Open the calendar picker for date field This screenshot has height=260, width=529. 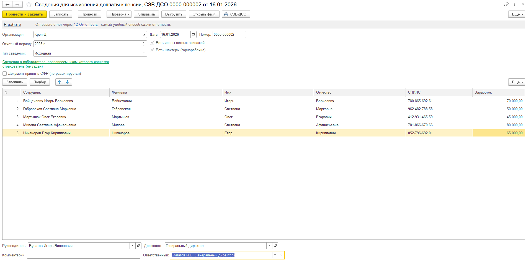[193, 34]
